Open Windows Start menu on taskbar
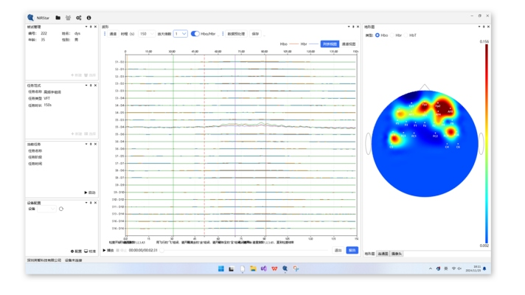This screenshot has height=295, width=525. click(x=220, y=269)
